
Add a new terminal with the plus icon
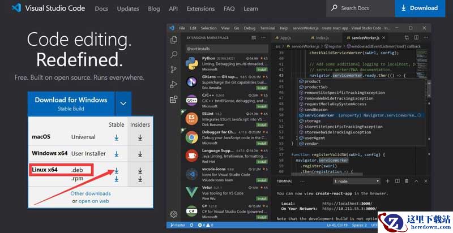(x=387, y=181)
